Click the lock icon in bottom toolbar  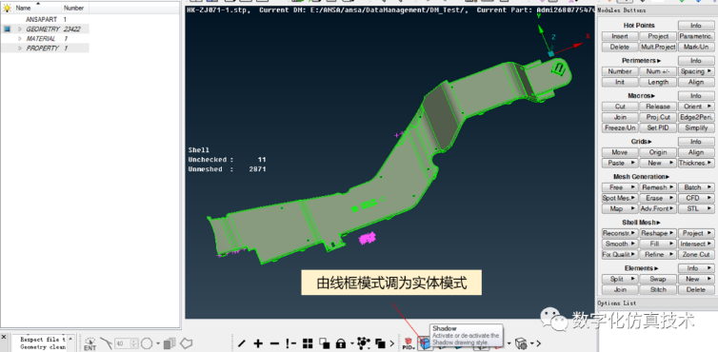pos(340,343)
